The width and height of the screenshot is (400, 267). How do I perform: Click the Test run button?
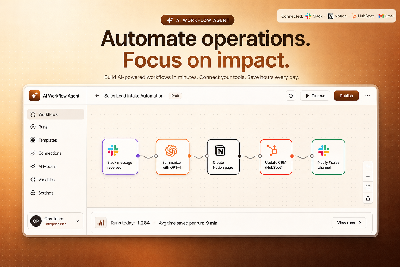click(315, 96)
